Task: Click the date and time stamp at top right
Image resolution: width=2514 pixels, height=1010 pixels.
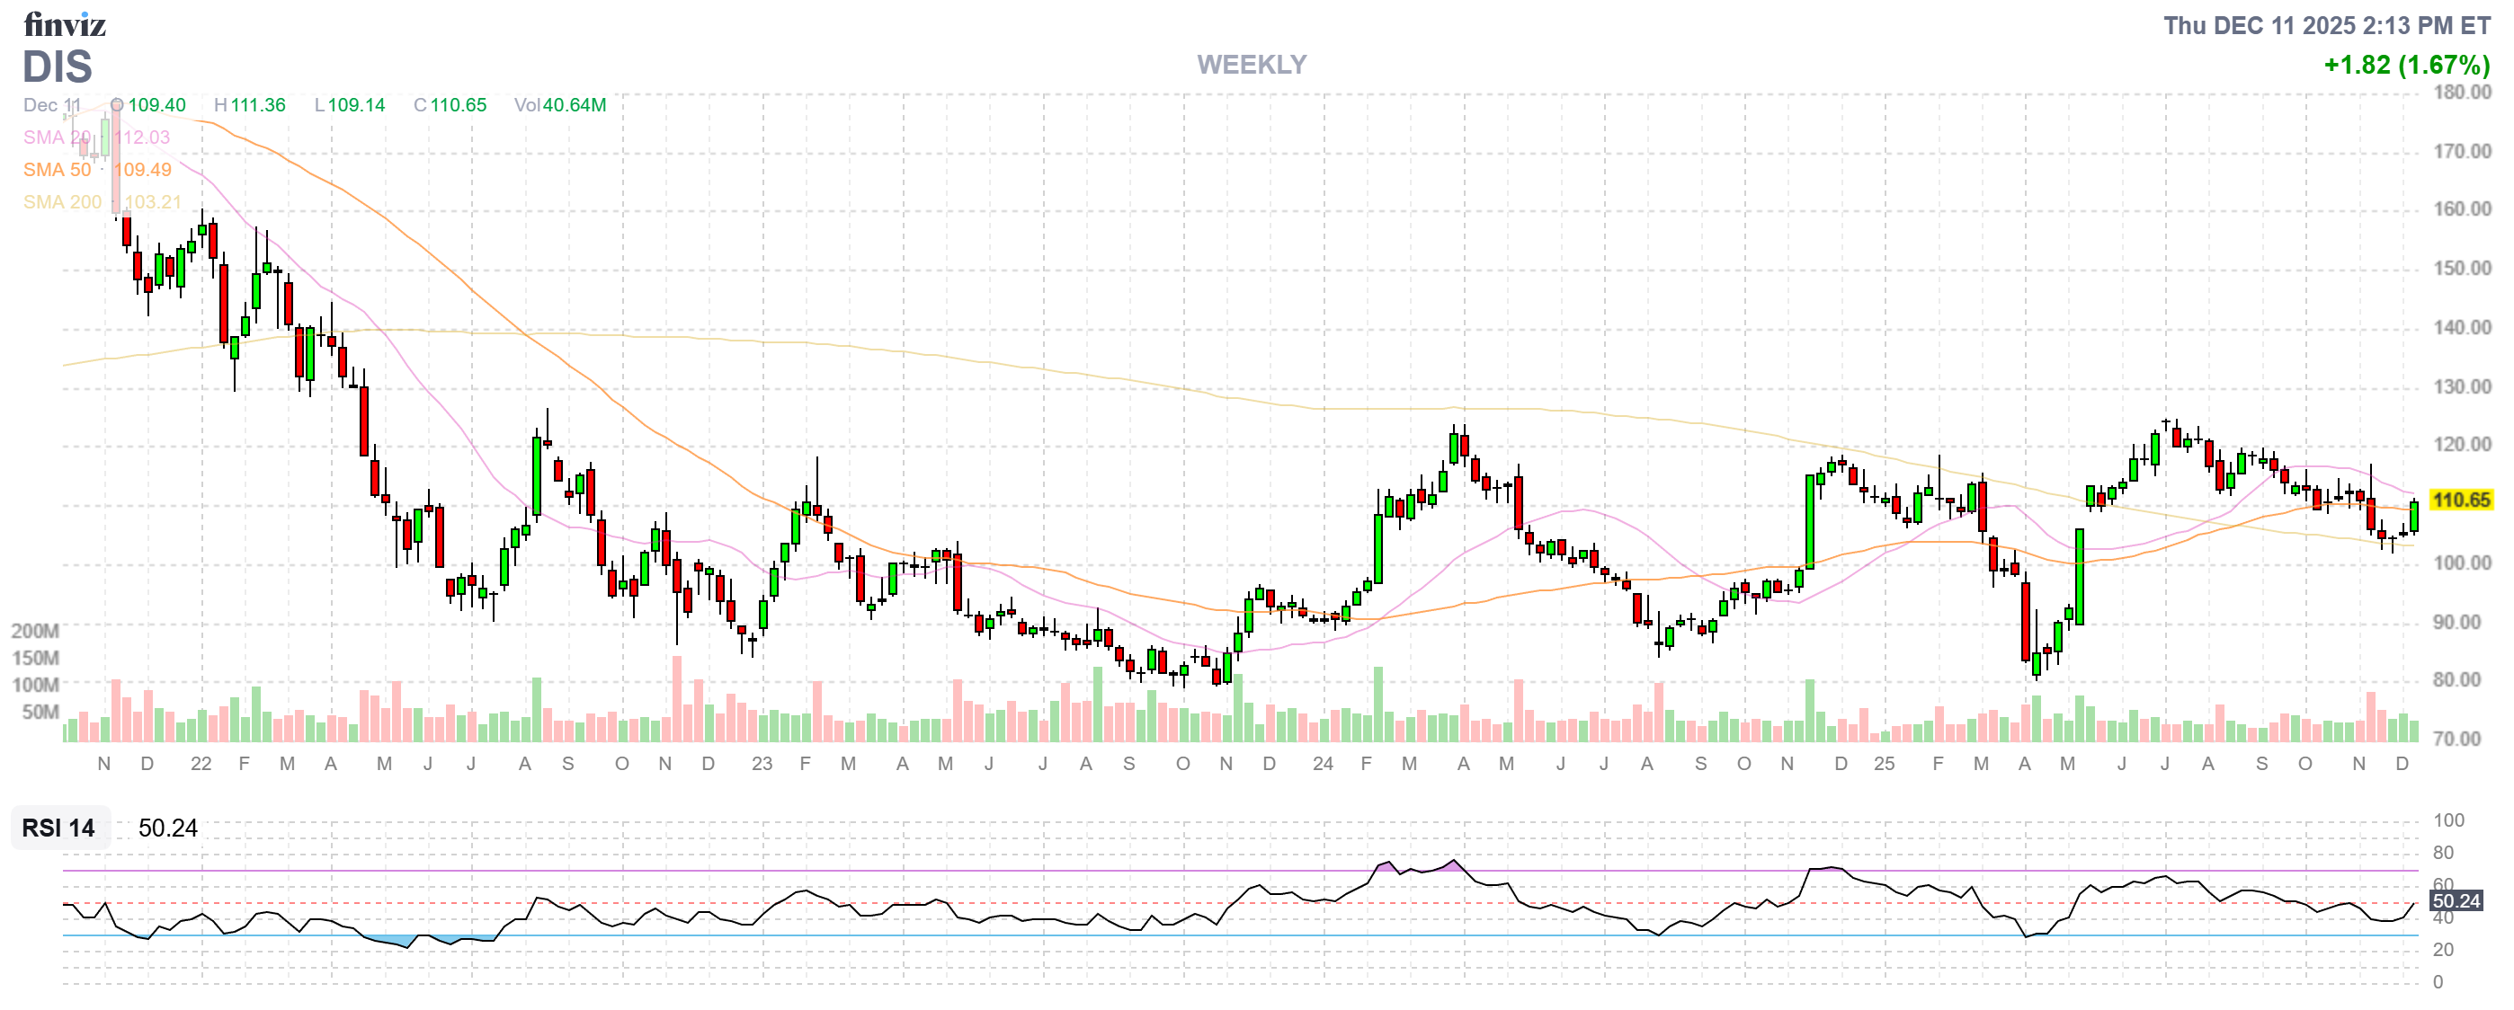Action: pyautogui.click(x=2326, y=25)
